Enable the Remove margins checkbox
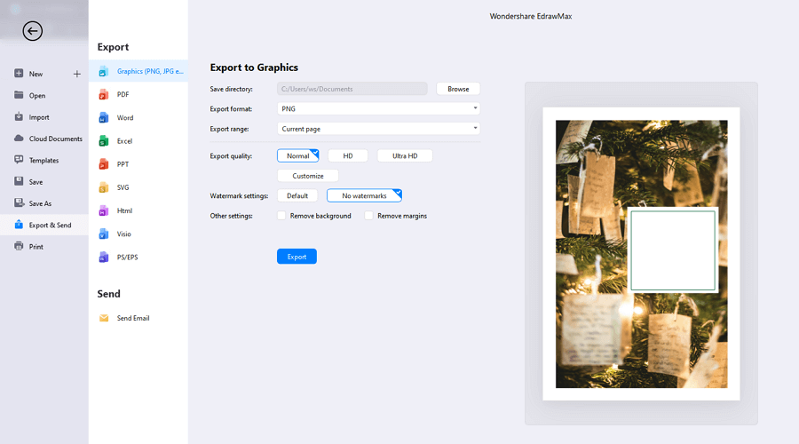This screenshot has width=799, height=444. tap(368, 216)
